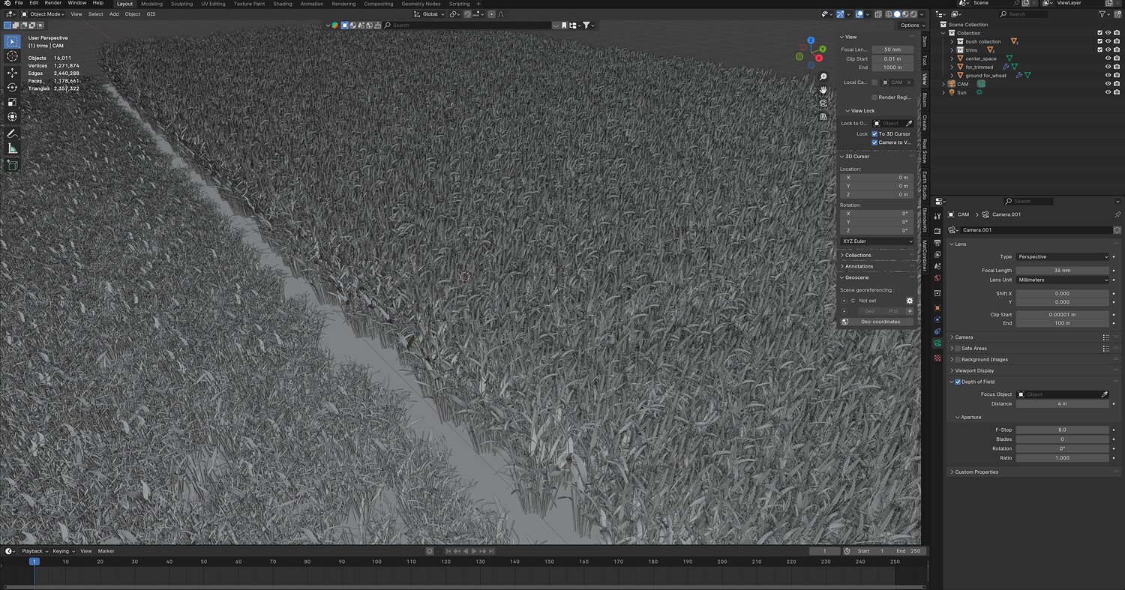This screenshot has height=590, width=1125.
Task: Activate the 3D Cursor tool
Action: click(x=12, y=56)
